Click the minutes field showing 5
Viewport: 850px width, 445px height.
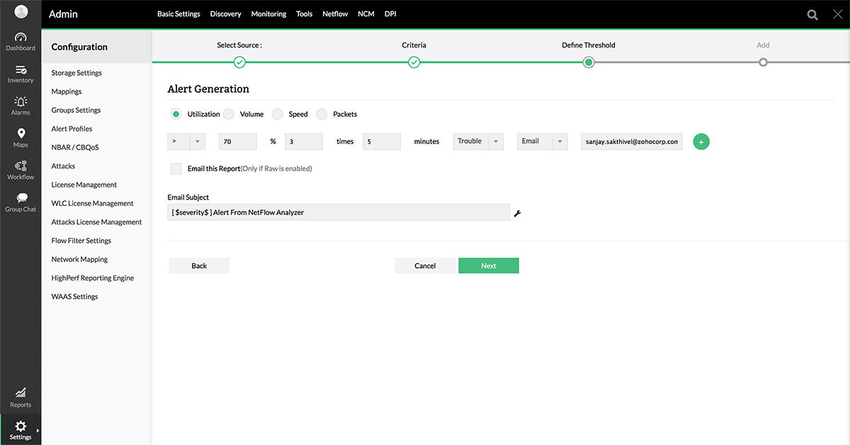click(x=382, y=141)
